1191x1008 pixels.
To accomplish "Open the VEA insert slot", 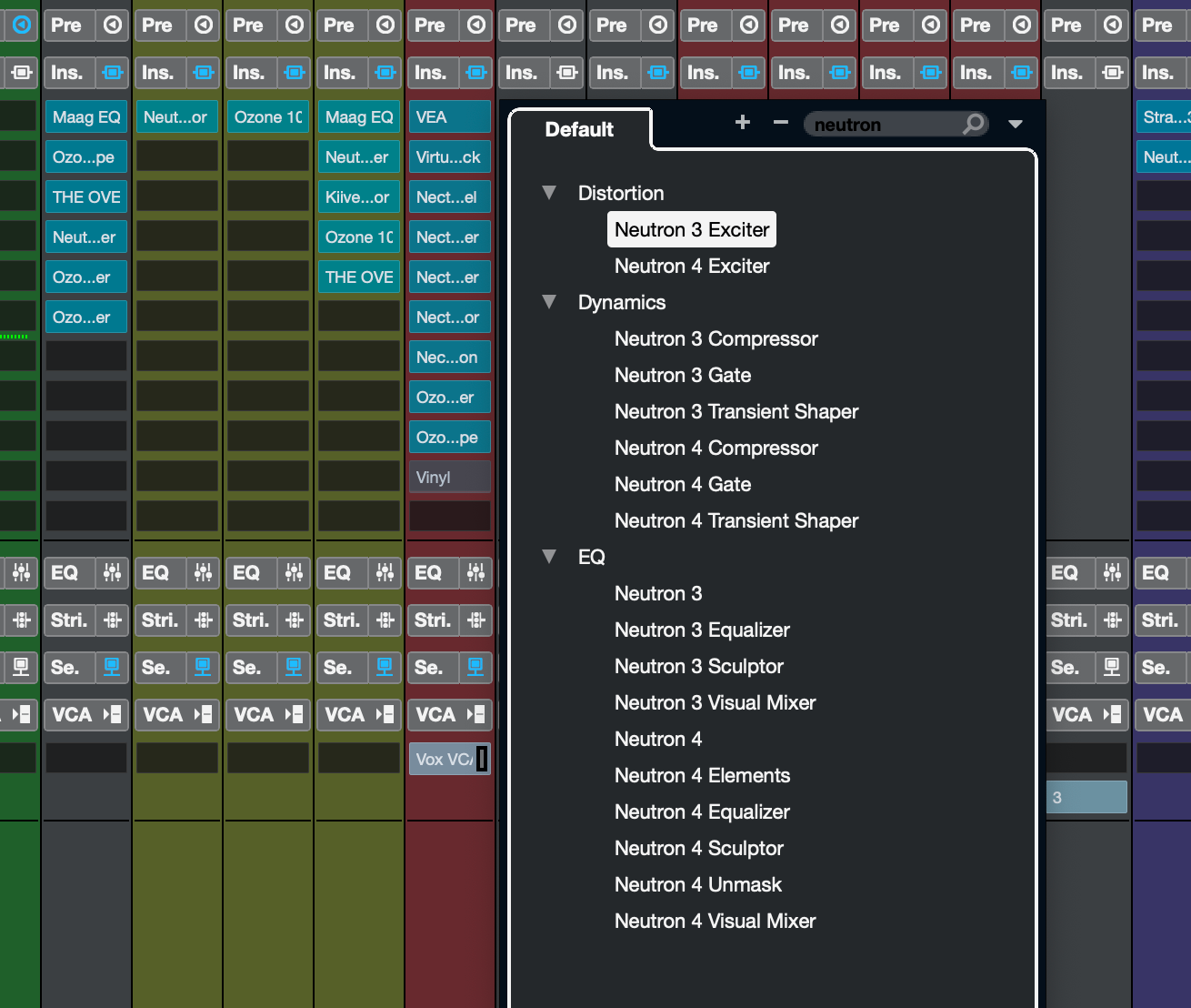I will 450,116.
